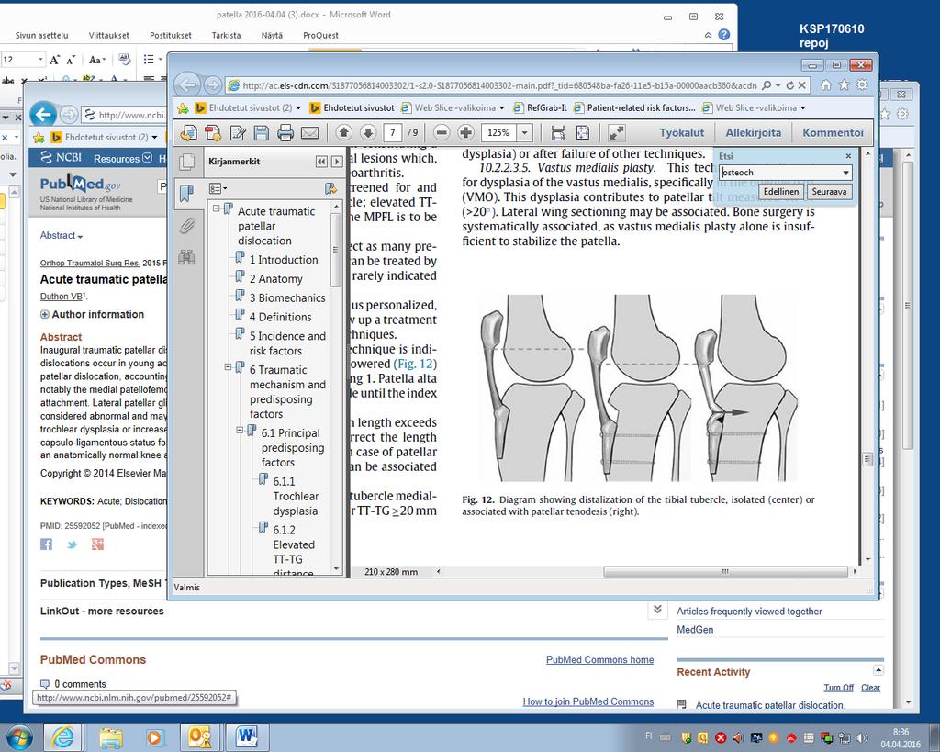Screen dimensions: 940x752
Task: Click the edit/sign document icon in PDF toolbar
Action: click(x=238, y=132)
